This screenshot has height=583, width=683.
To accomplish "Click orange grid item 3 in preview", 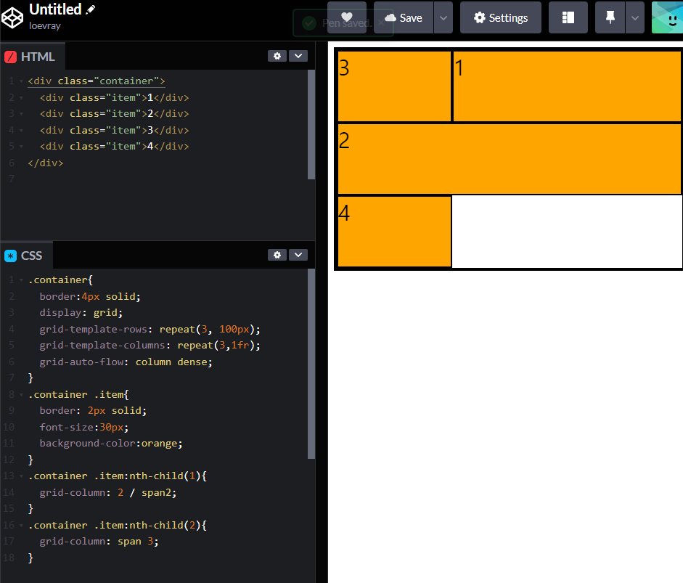I will pos(394,86).
